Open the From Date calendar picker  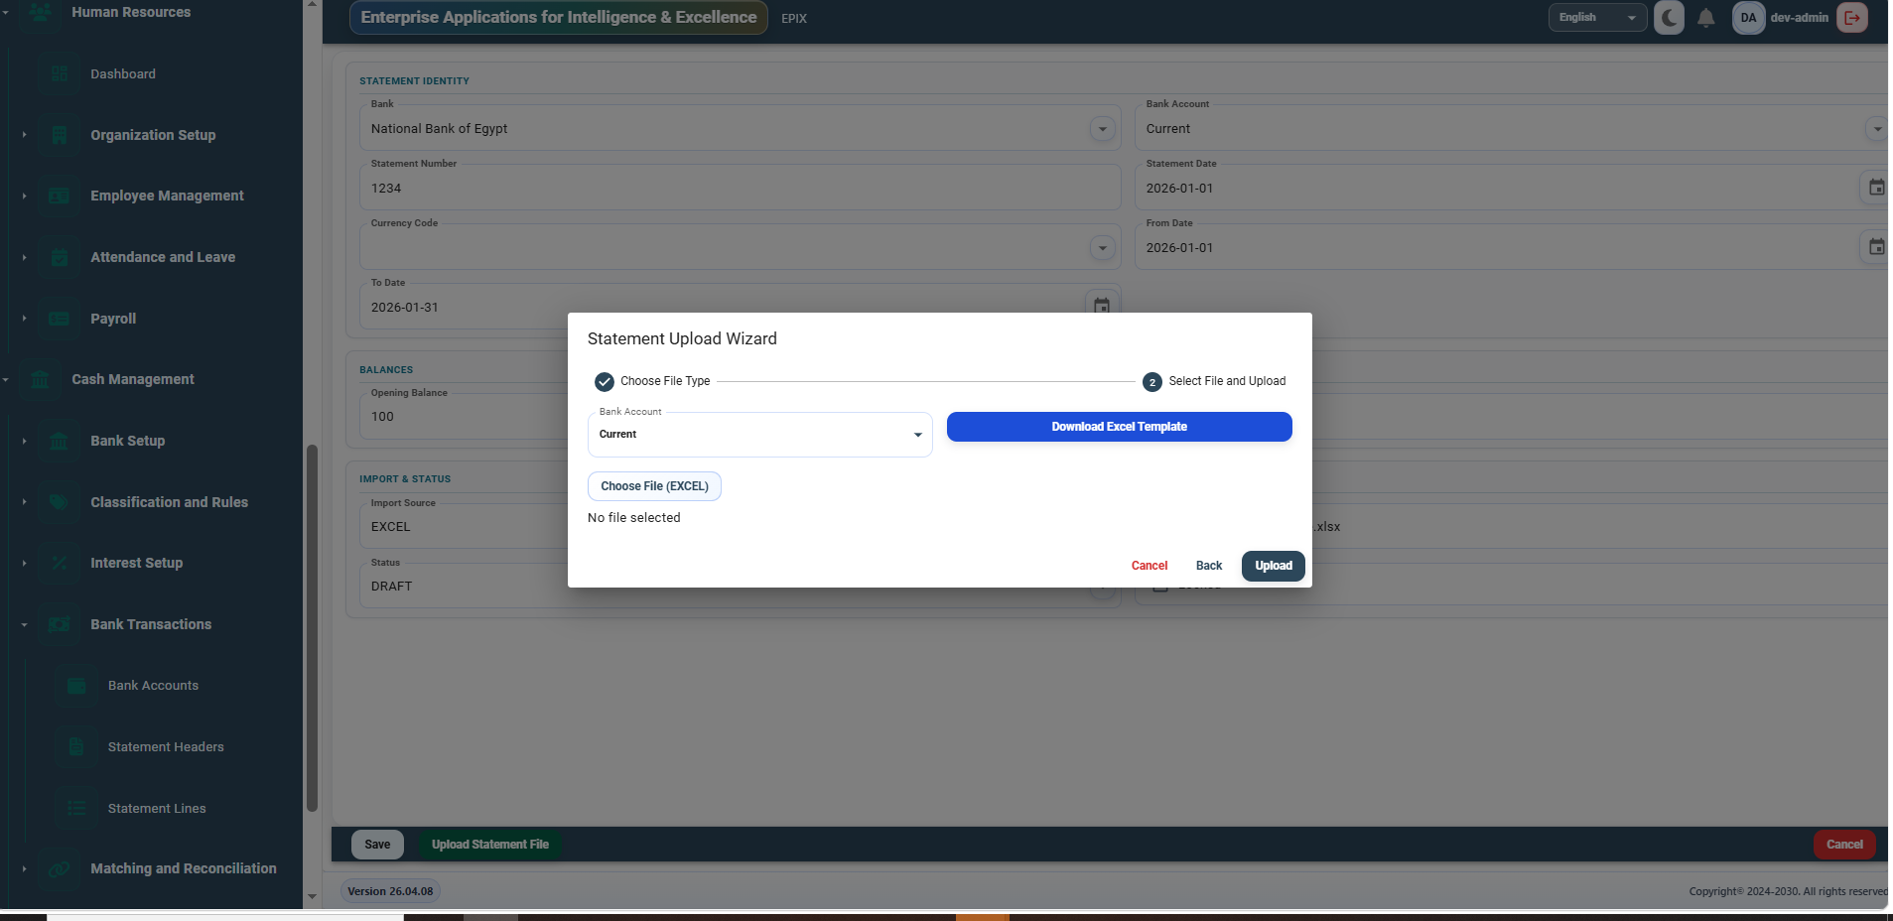tap(1876, 247)
